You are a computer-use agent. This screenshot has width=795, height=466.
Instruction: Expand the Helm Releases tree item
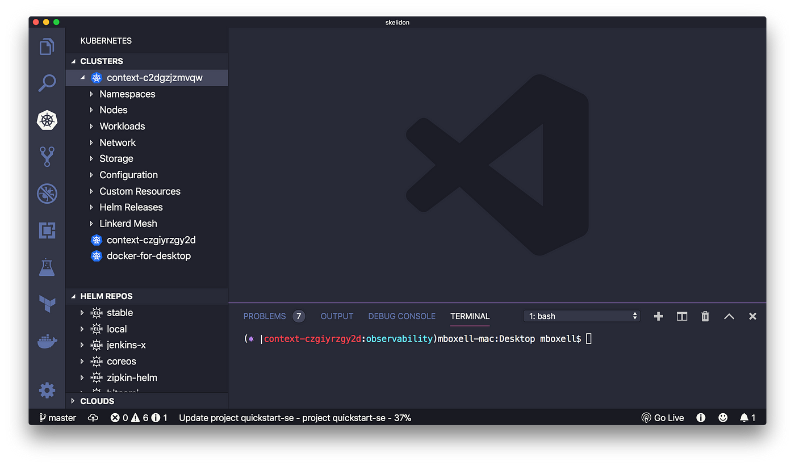click(91, 207)
